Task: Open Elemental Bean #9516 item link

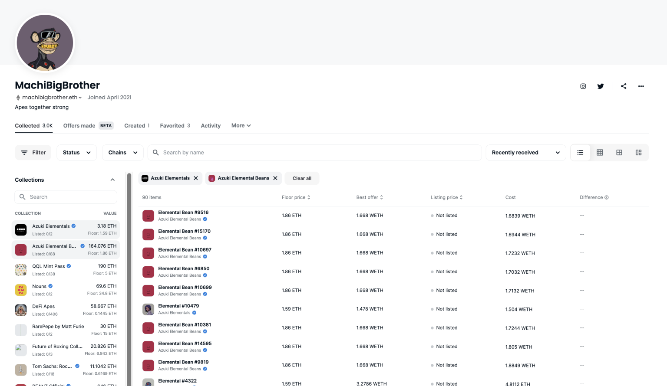Action: [183, 213]
